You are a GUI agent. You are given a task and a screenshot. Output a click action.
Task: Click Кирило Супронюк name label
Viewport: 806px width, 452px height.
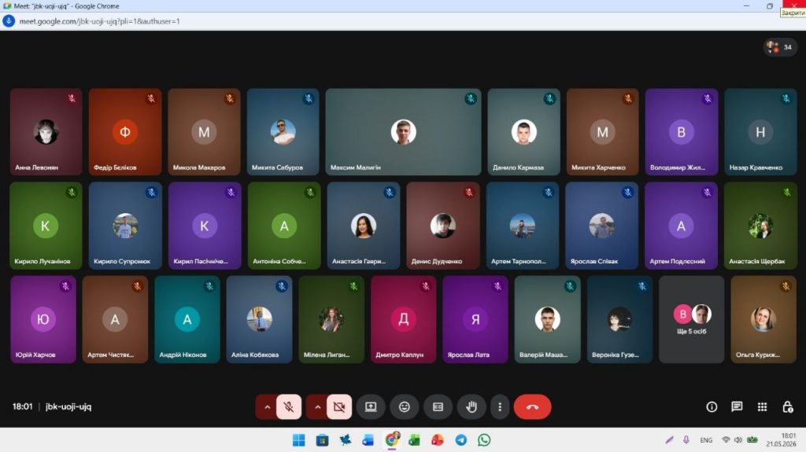pyautogui.click(x=122, y=262)
